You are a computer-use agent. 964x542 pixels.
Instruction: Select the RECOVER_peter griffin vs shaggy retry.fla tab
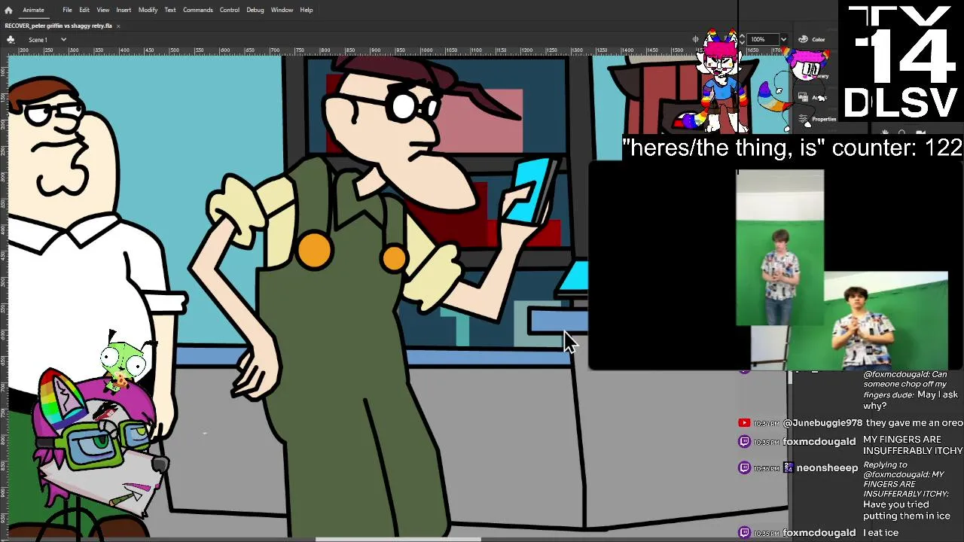(59, 26)
